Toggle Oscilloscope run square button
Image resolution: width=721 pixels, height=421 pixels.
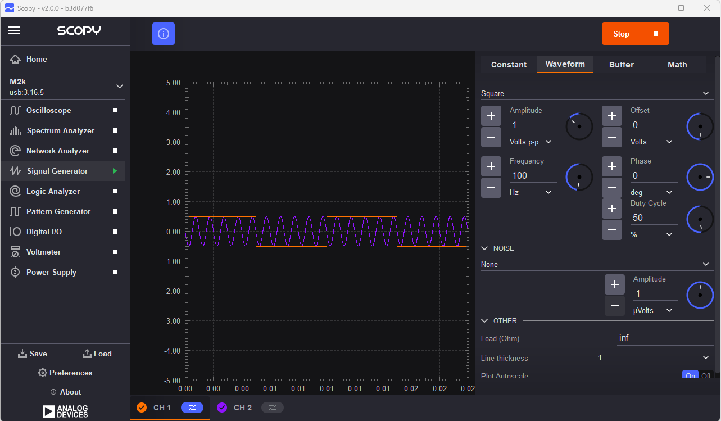pos(115,110)
